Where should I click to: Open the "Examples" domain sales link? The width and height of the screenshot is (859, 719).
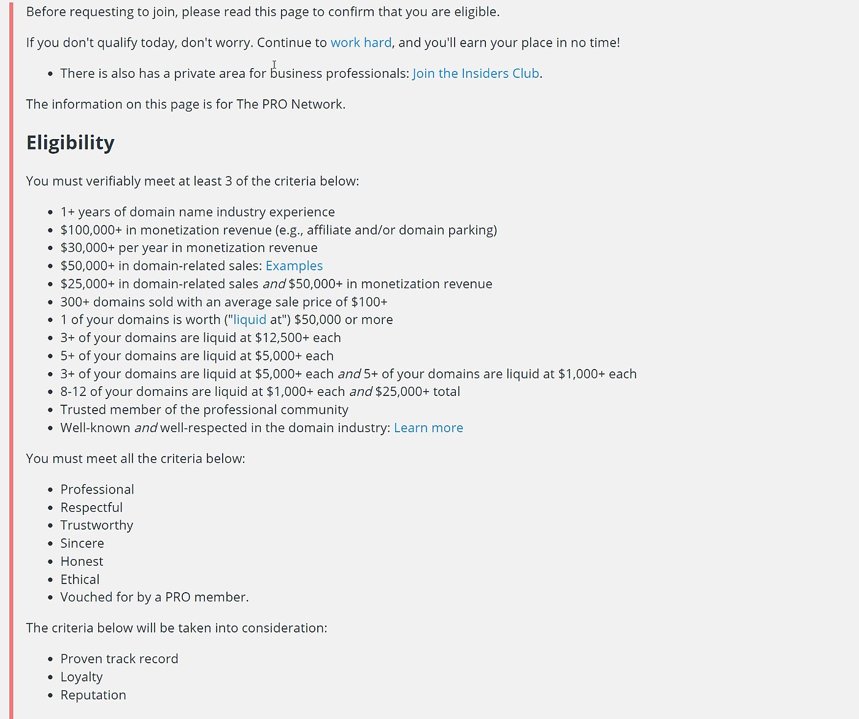(x=294, y=266)
